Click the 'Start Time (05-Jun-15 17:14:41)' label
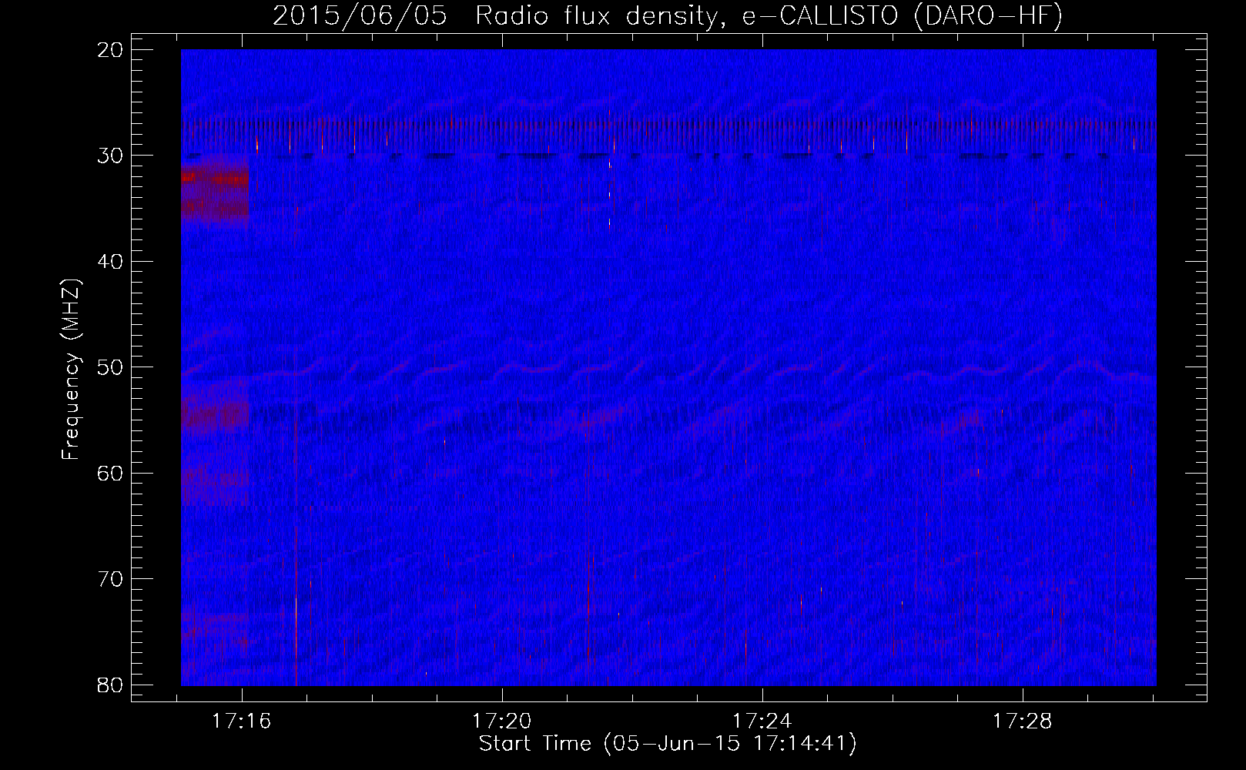The height and width of the screenshot is (770, 1246). point(668,744)
